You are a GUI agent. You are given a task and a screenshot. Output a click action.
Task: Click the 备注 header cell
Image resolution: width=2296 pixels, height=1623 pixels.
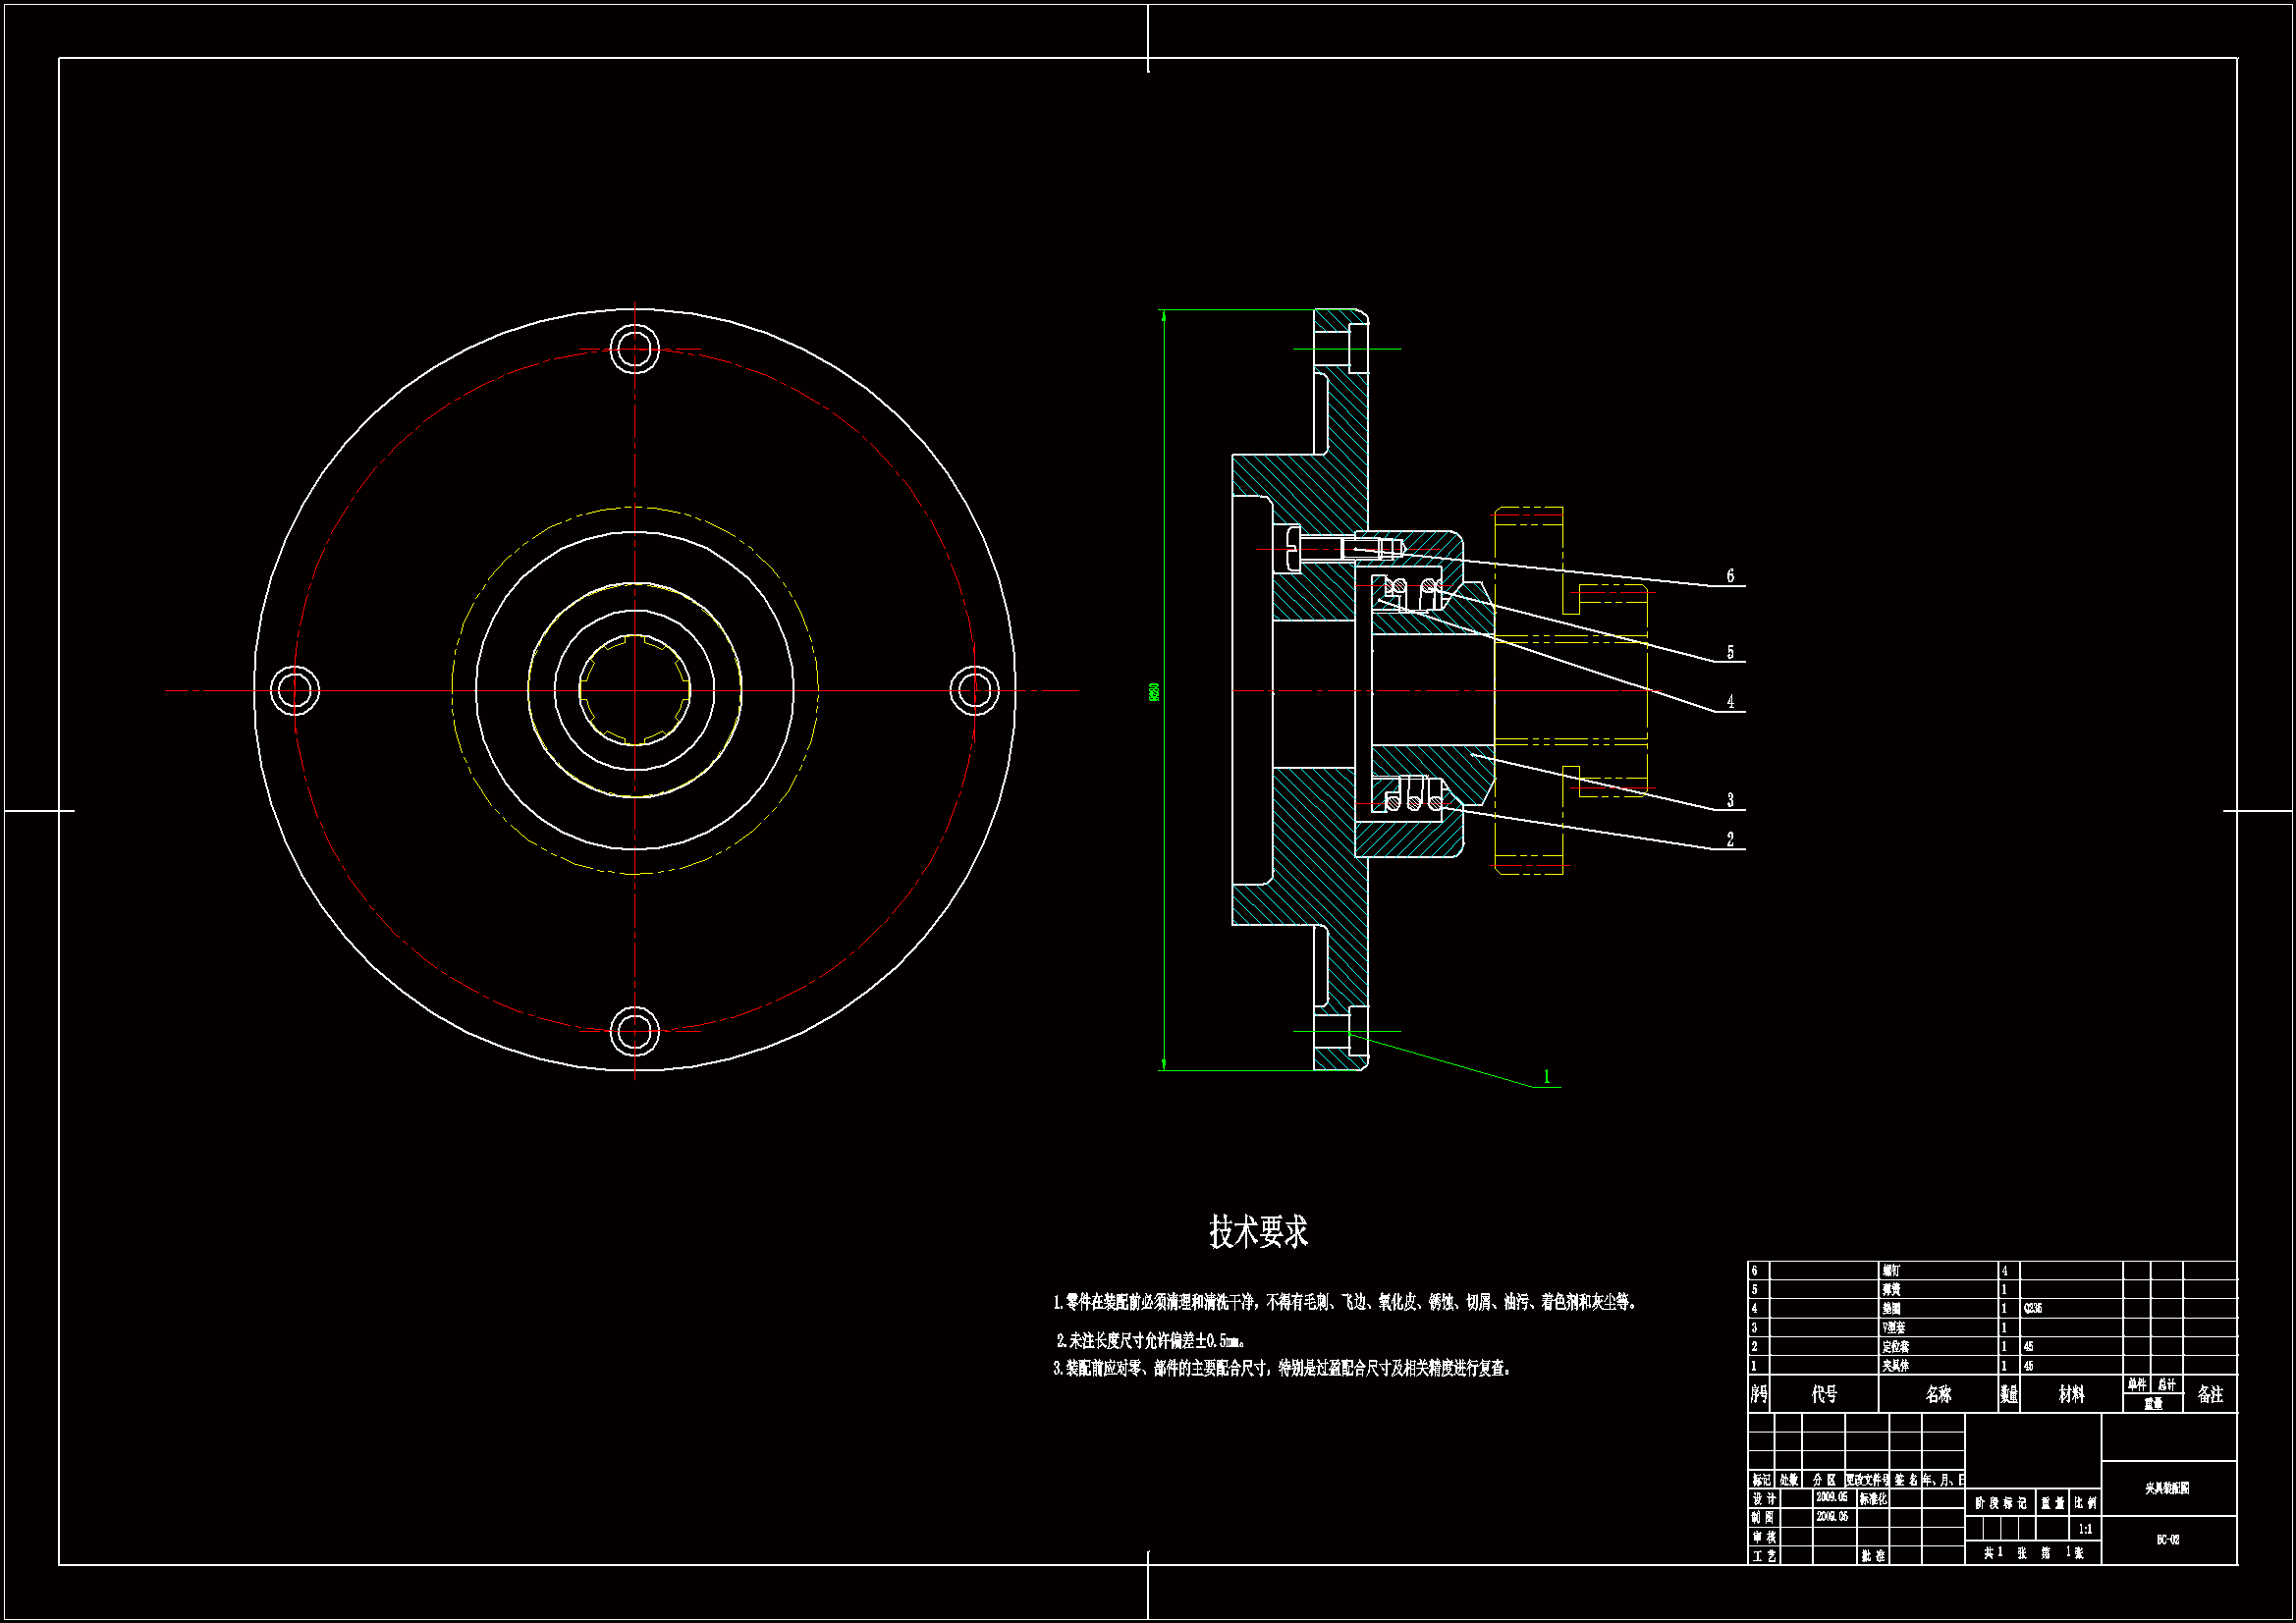click(2210, 1394)
